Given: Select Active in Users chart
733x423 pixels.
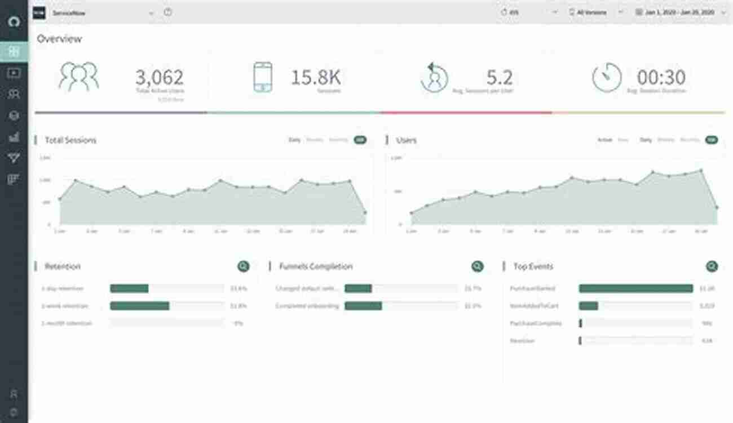Looking at the screenshot, I should click(604, 140).
